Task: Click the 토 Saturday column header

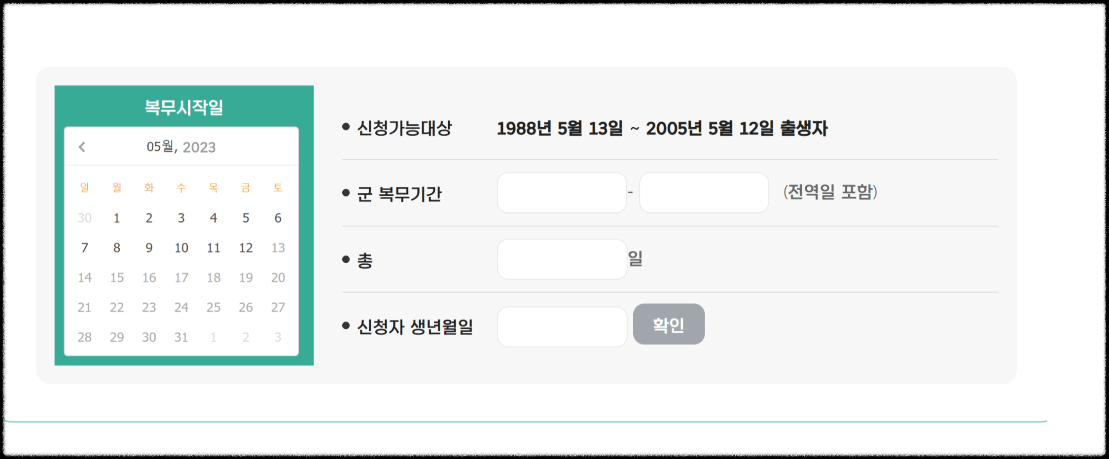Action: tap(278, 188)
